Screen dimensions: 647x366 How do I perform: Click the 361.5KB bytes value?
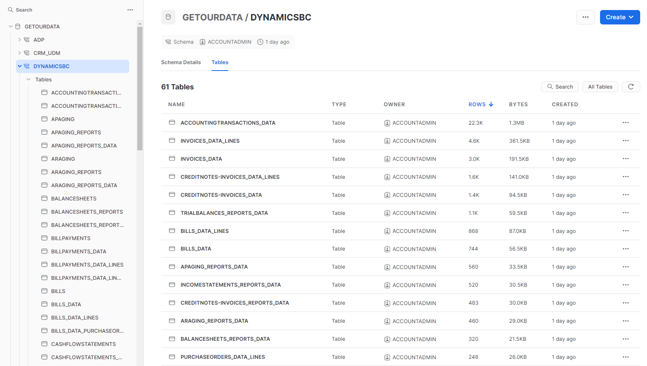click(x=519, y=141)
